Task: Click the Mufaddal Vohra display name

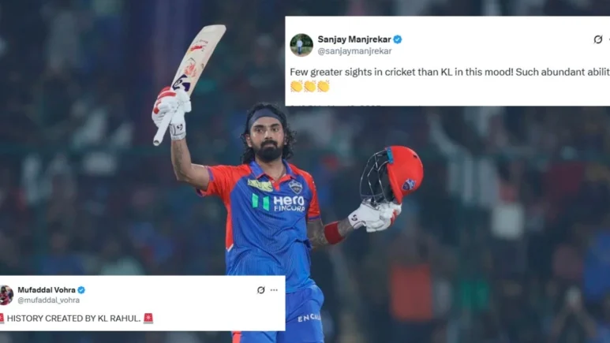Action: [47, 289]
